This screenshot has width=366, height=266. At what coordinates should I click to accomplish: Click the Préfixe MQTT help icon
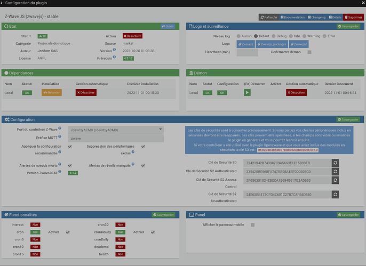60,136
